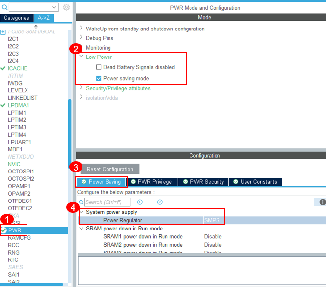Select I2C4 in the peripheral list
Viewport: 326px width, 287px height.
coord(13,61)
